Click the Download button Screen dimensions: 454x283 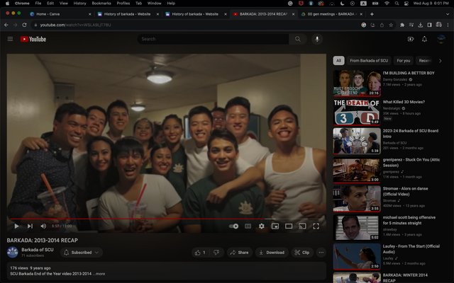(x=271, y=252)
